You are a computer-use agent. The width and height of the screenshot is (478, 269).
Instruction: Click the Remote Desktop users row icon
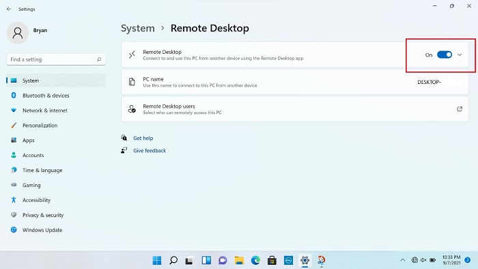click(x=132, y=109)
